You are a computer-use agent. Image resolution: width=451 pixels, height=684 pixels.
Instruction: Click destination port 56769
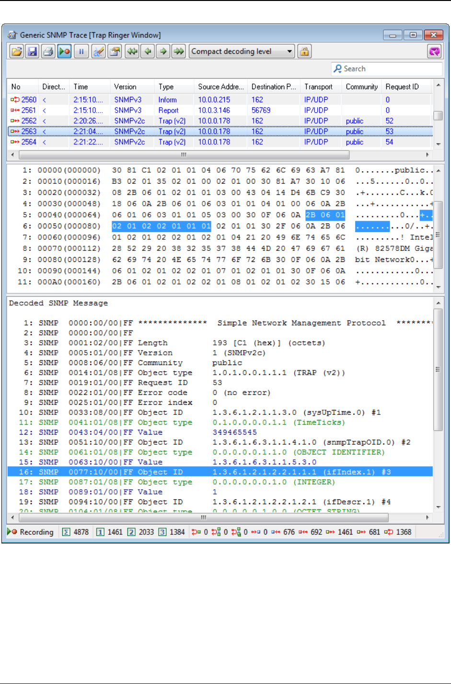[x=261, y=110]
